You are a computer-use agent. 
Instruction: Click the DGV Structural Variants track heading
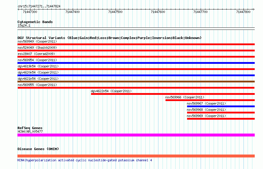pyautogui.click(x=110, y=38)
